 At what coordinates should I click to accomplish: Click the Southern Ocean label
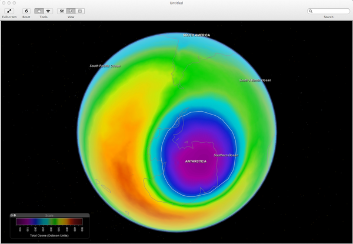225,155
